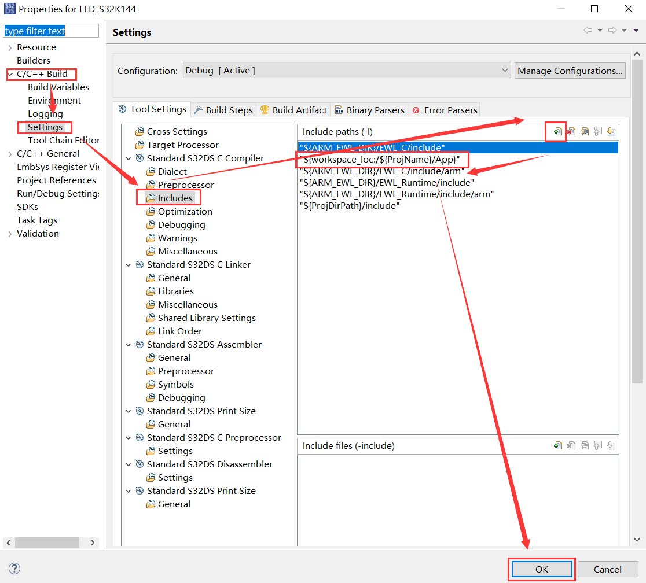Switch to the Build Steps tab
Image resolution: width=646 pixels, height=583 pixels.
(223, 110)
